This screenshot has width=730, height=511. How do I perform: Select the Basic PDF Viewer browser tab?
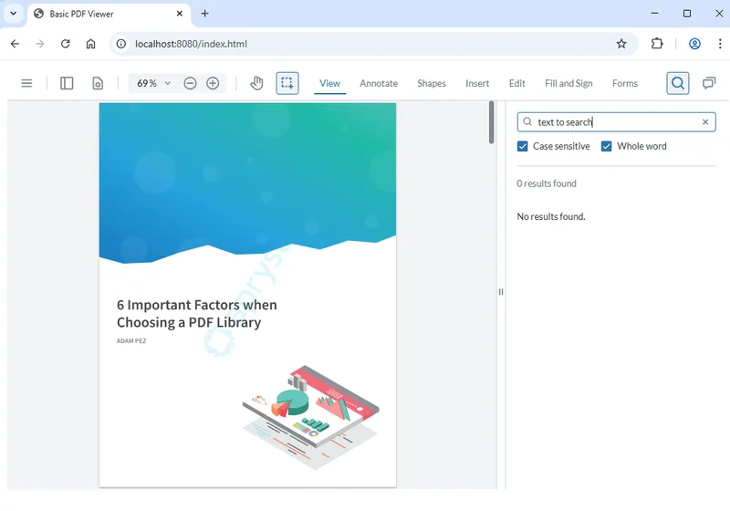pyautogui.click(x=109, y=14)
